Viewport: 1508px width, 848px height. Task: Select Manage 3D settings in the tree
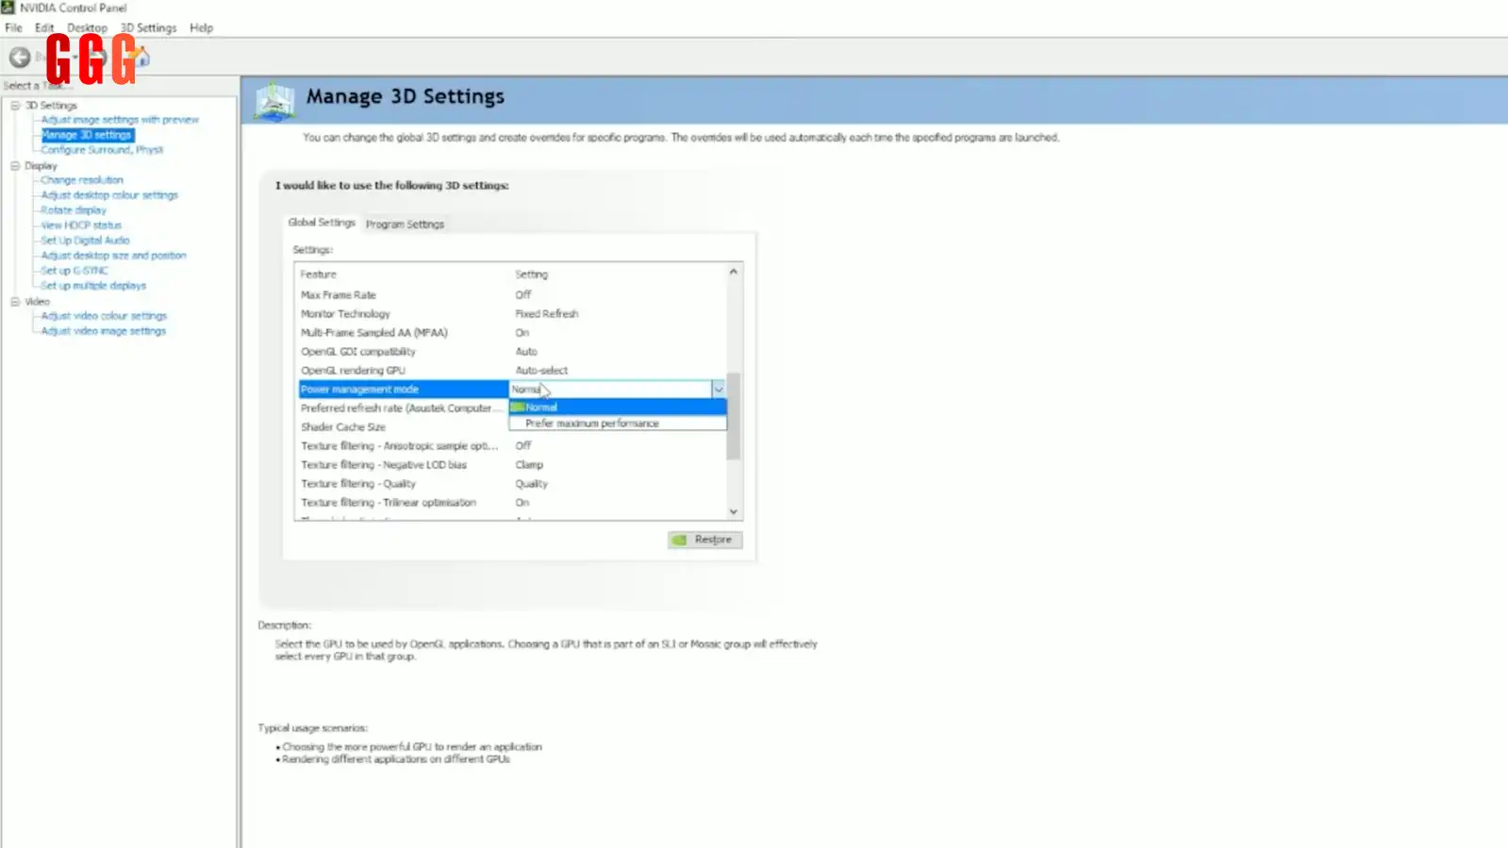pyautogui.click(x=87, y=135)
